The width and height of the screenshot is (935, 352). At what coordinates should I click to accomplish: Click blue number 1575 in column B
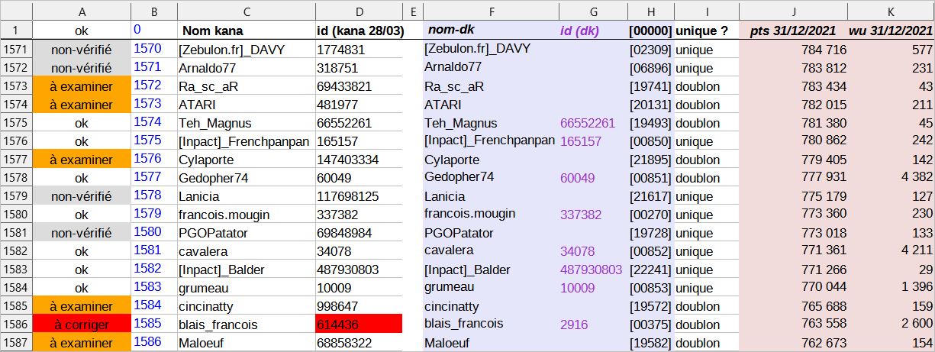(x=147, y=140)
